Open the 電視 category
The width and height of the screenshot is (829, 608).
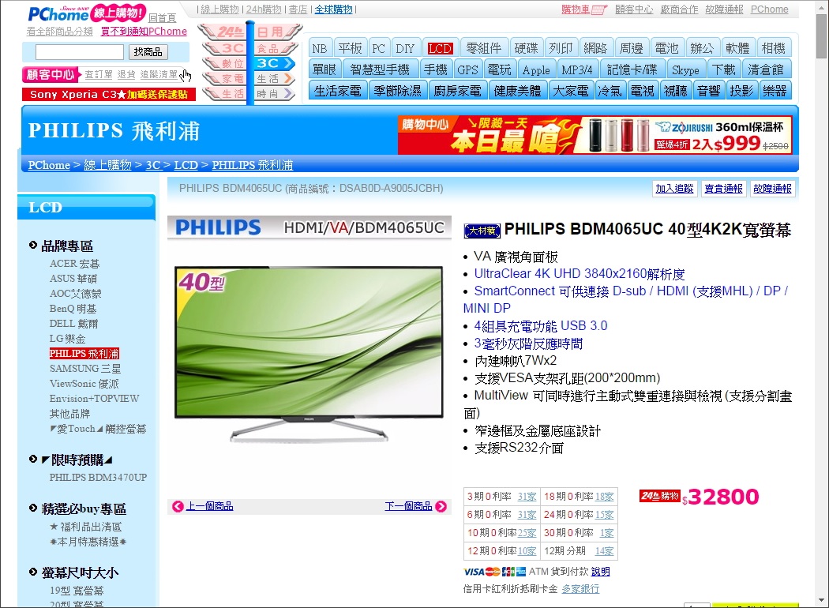(643, 91)
